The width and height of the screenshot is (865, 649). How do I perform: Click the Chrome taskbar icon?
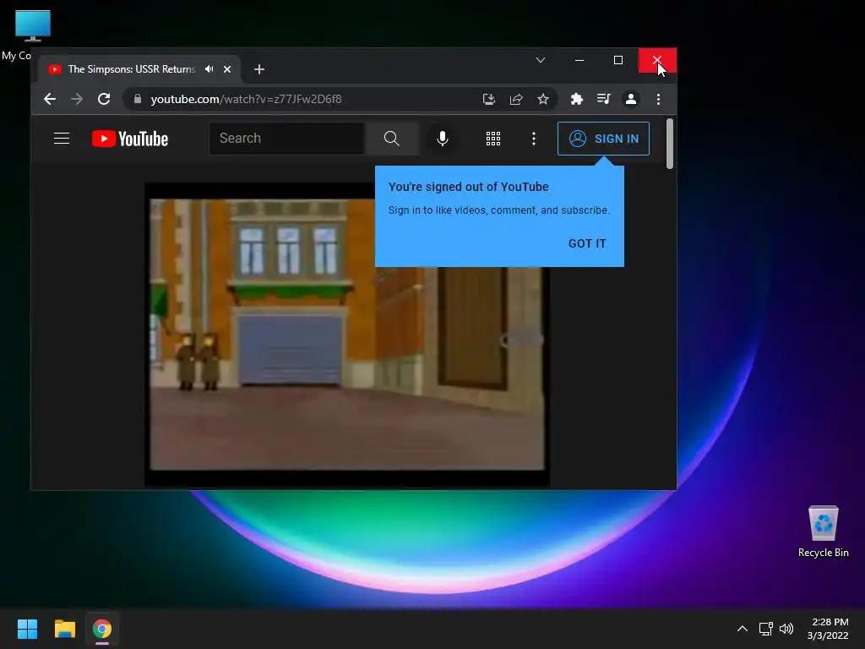tap(102, 629)
